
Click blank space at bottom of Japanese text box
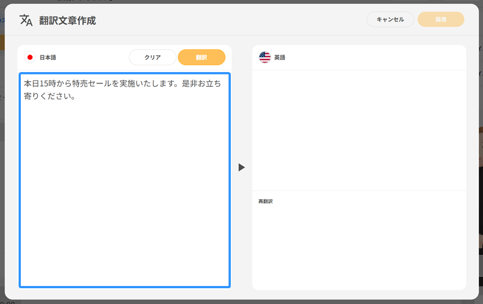[x=124, y=265]
